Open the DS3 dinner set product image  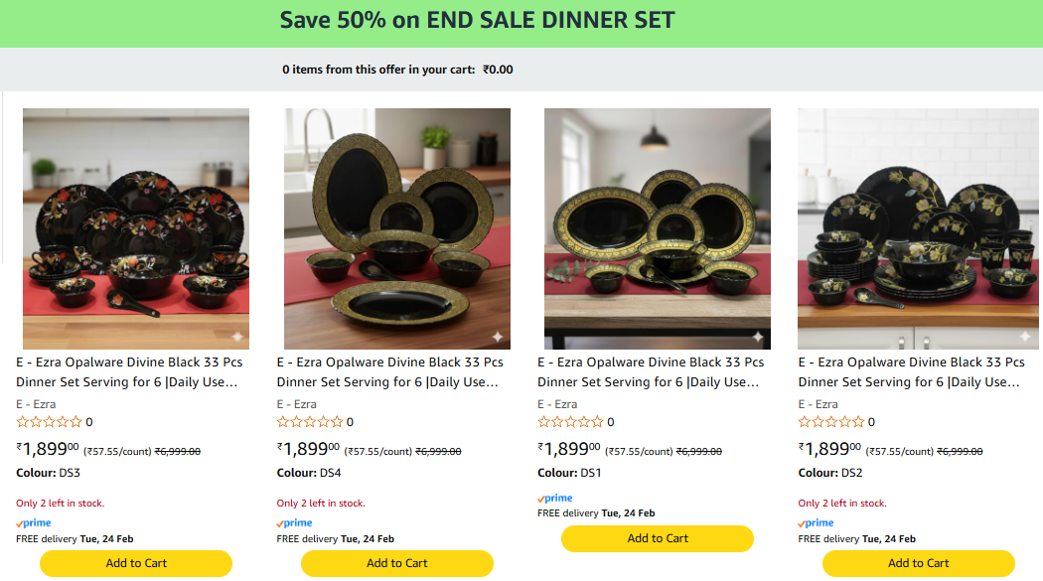[x=136, y=228]
